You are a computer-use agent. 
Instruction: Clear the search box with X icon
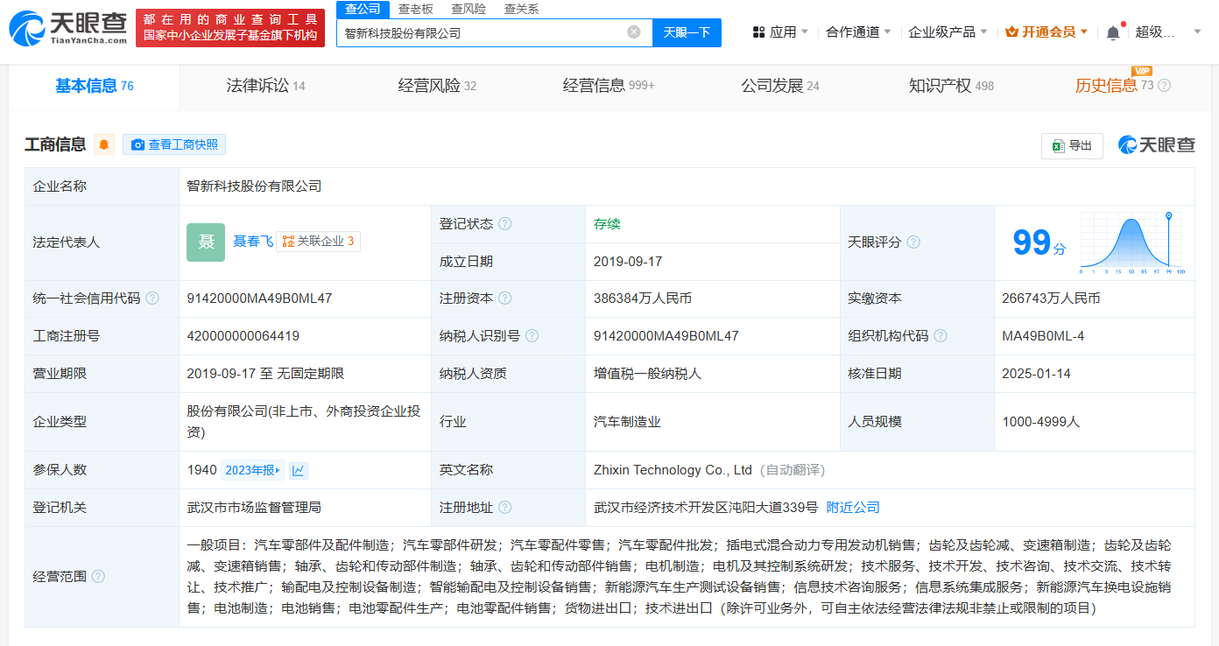pyautogui.click(x=634, y=32)
